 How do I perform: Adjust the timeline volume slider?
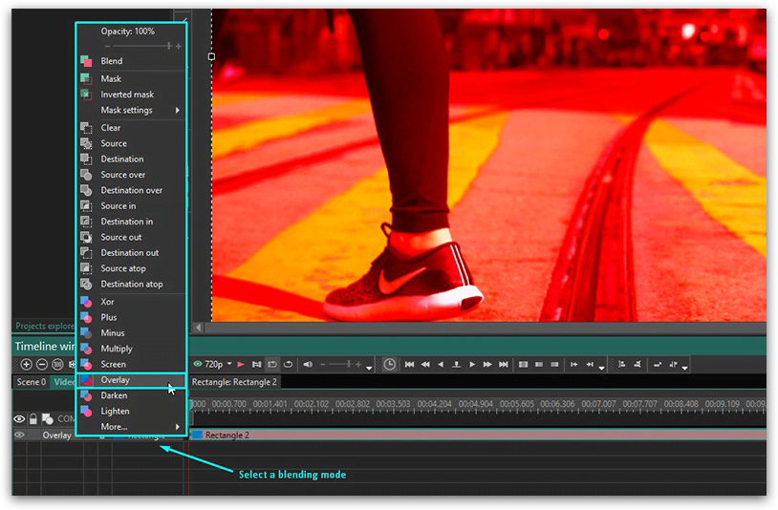341,365
